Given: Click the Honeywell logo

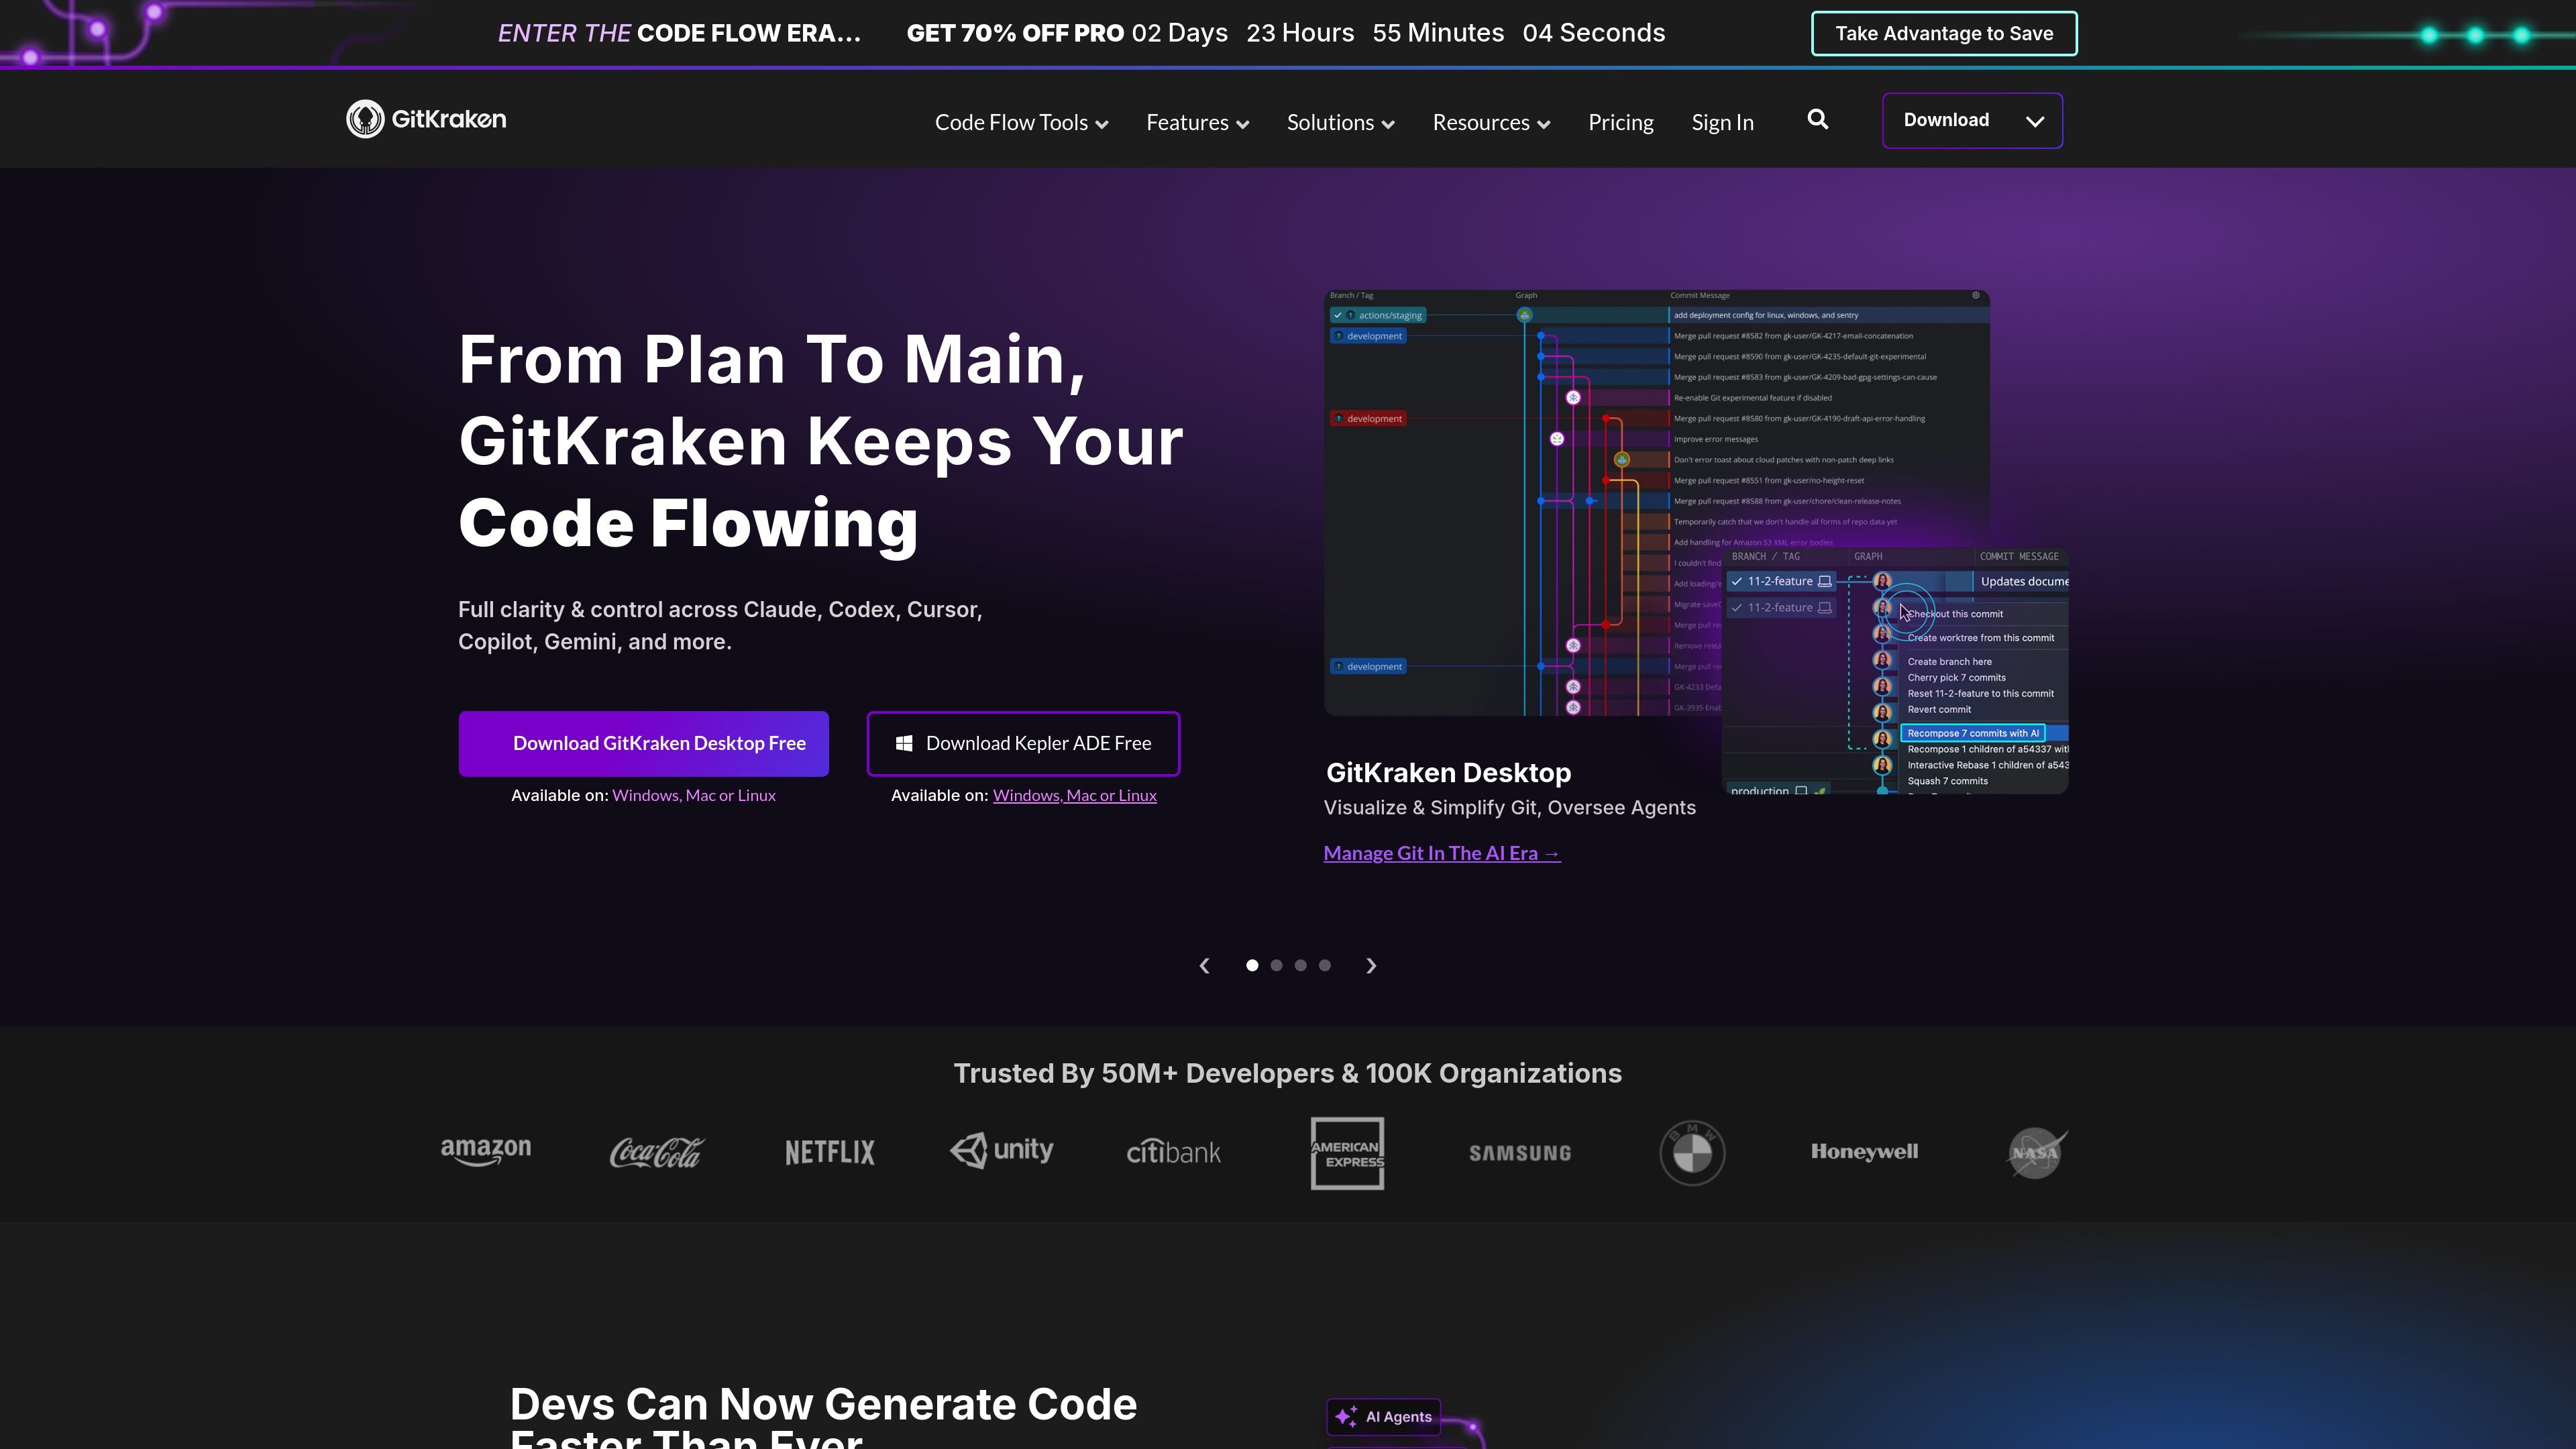Looking at the screenshot, I should pos(1864,1152).
